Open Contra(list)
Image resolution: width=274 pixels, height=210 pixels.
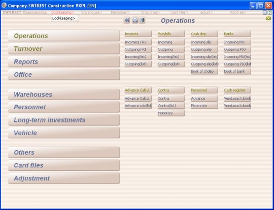(x=171, y=106)
